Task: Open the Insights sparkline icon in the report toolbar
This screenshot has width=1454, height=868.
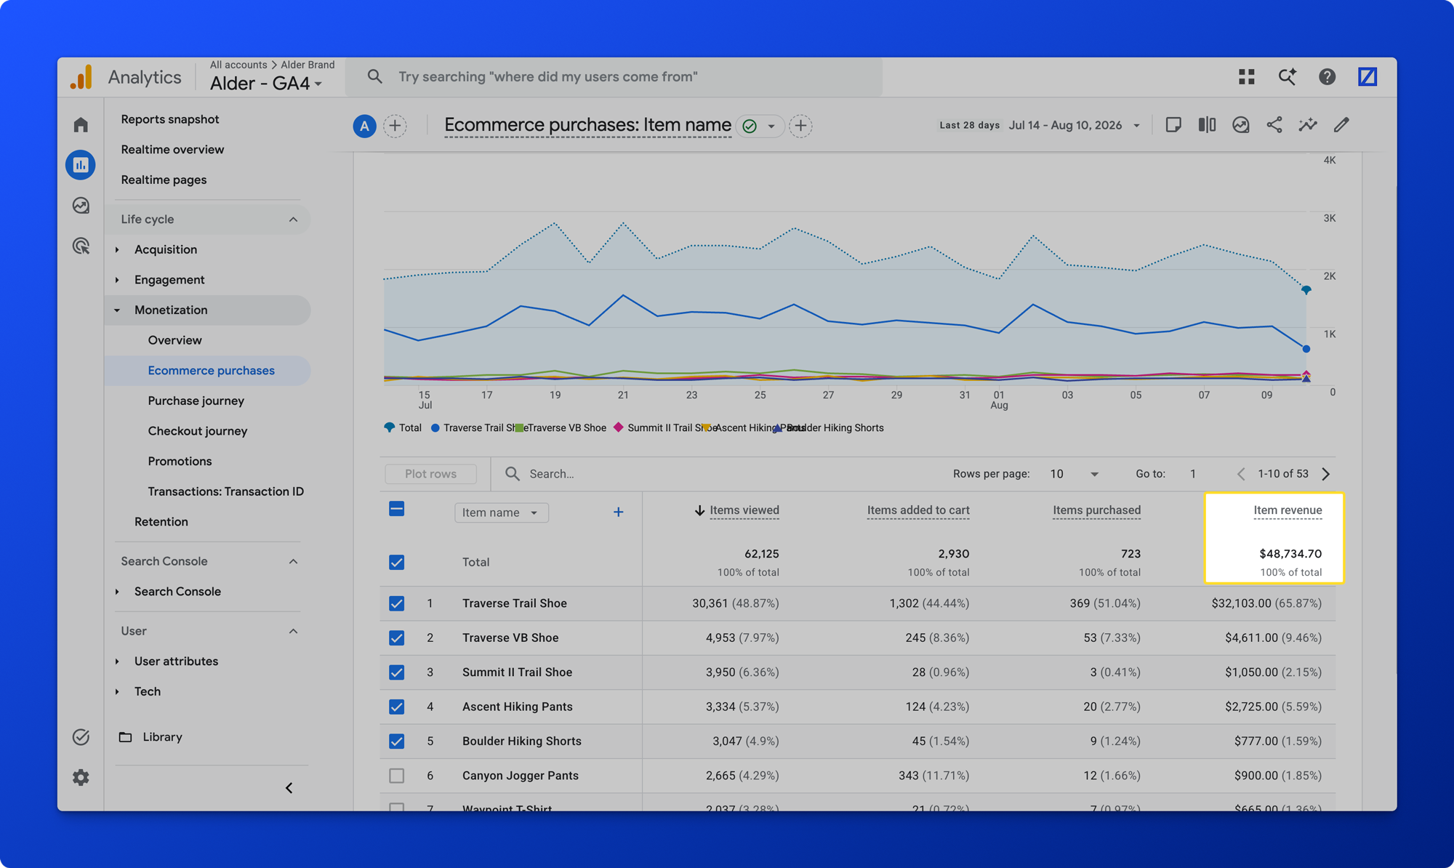Action: (1307, 125)
